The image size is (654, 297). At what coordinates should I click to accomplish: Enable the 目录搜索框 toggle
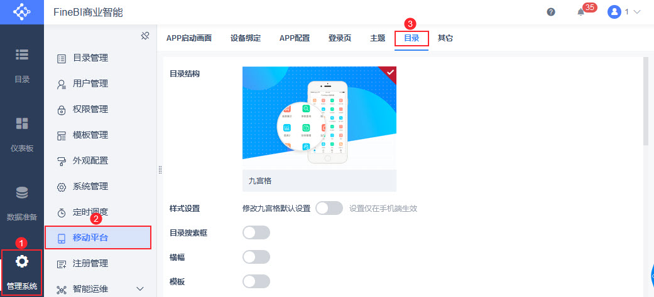(256, 233)
